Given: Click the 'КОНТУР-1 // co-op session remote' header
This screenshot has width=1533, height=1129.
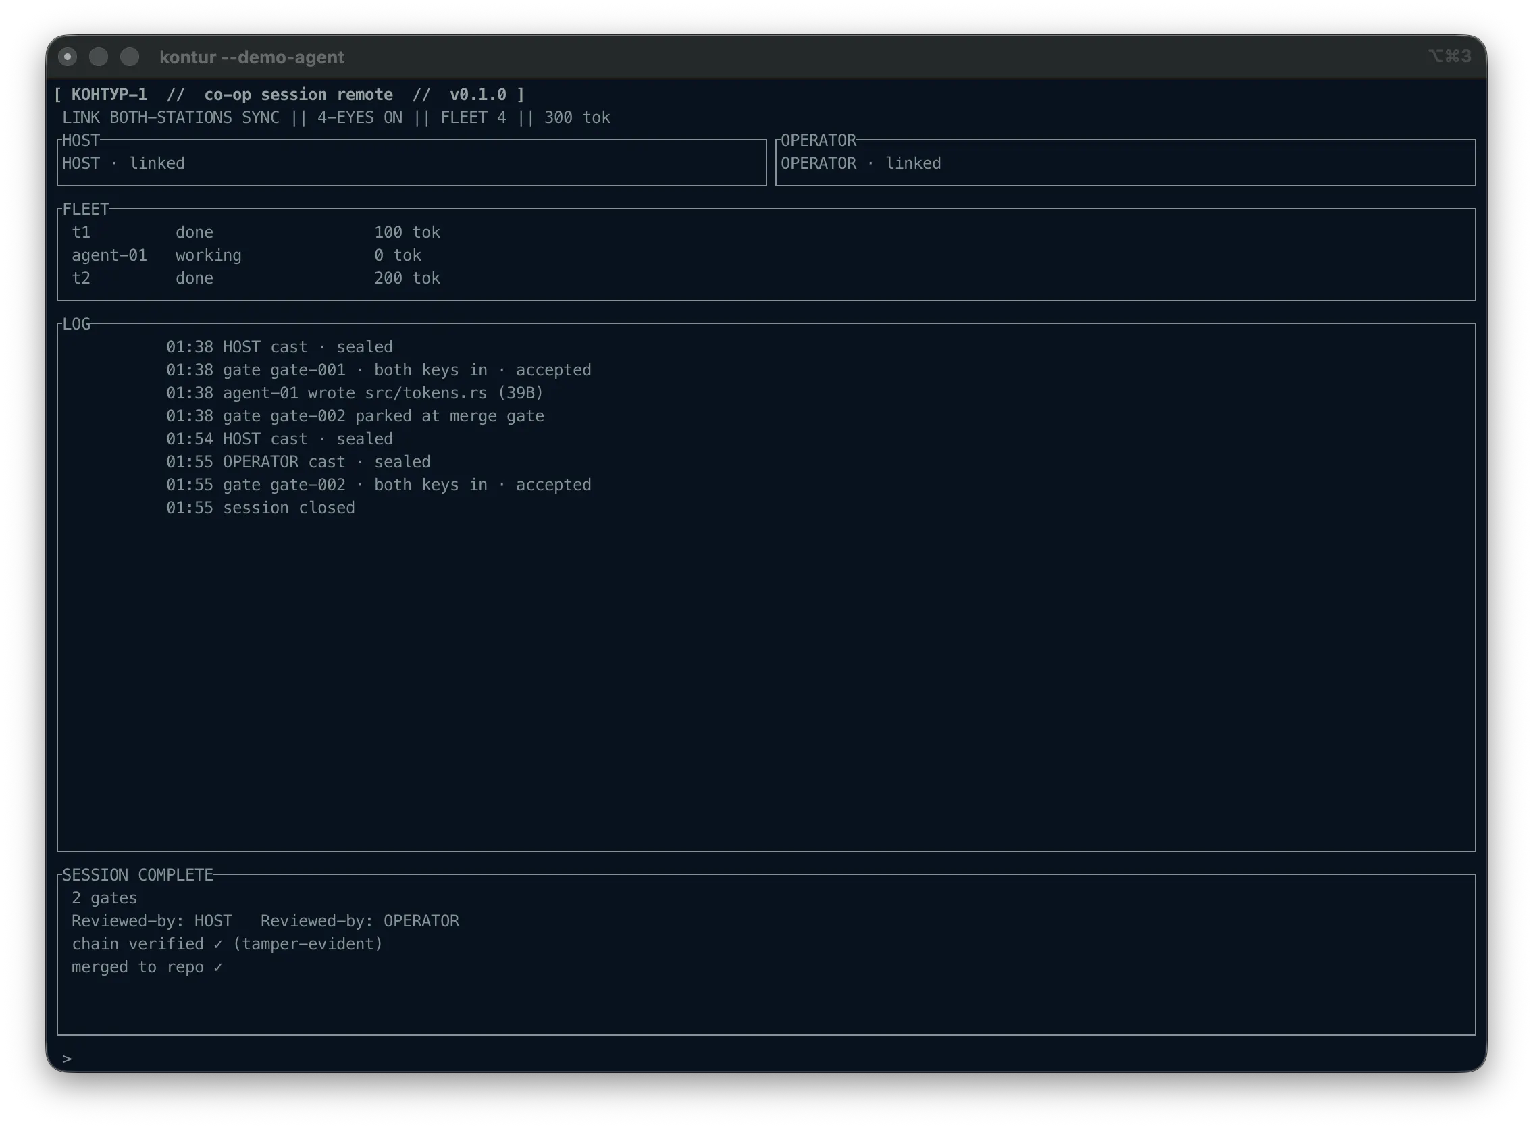Looking at the screenshot, I should coord(232,95).
